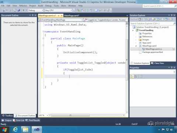Switch to the MainPage.xaml tab
Image resolution: width=177 pixels, height=133 pixels.
point(72,16)
